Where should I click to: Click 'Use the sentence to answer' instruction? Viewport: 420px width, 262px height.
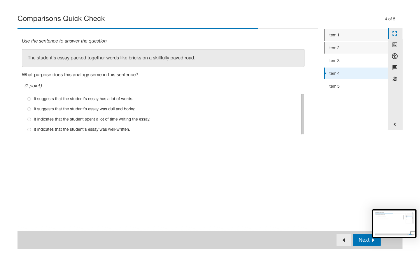[x=65, y=41]
